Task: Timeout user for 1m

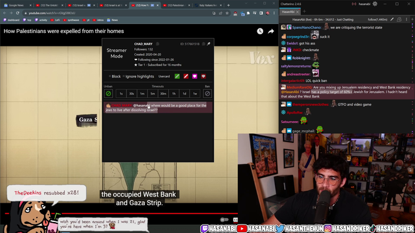Action: pyautogui.click(x=142, y=93)
